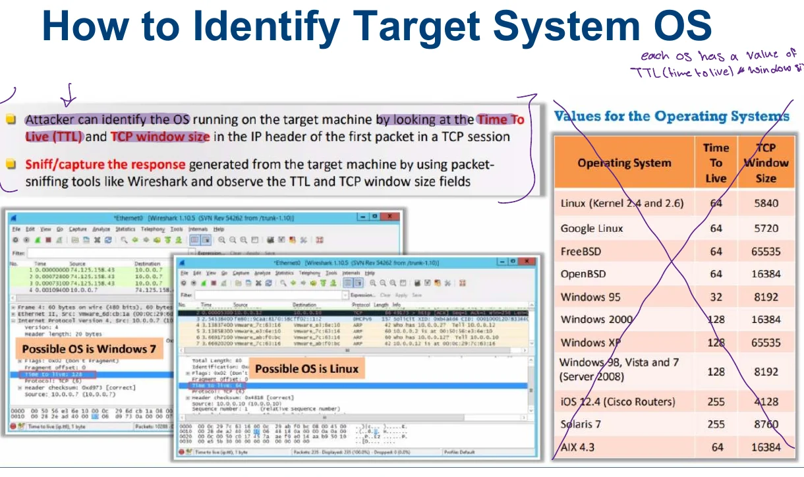Screen dimensions: 804x477
Task: Close capture file X icon in front Wireshark window
Action: [x=258, y=283]
